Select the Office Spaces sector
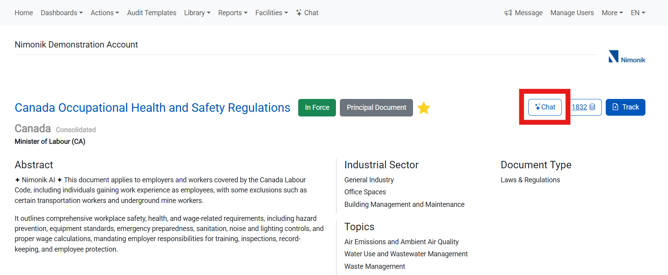This screenshot has height=275, width=668. (365, 192)
